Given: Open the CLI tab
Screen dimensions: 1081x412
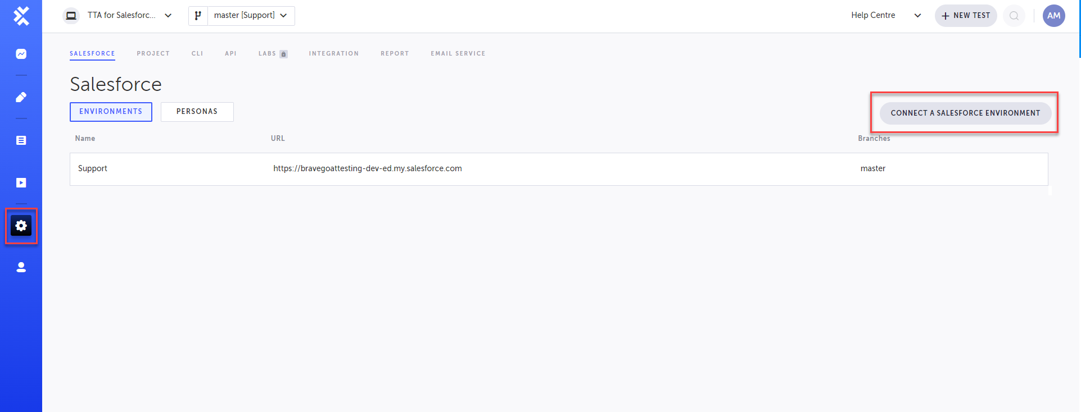Looking at the screenshot, I should (x=197, y=53).
